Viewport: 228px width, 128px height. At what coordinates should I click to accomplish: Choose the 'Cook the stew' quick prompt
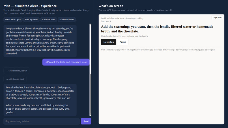(x=49, y=19)
